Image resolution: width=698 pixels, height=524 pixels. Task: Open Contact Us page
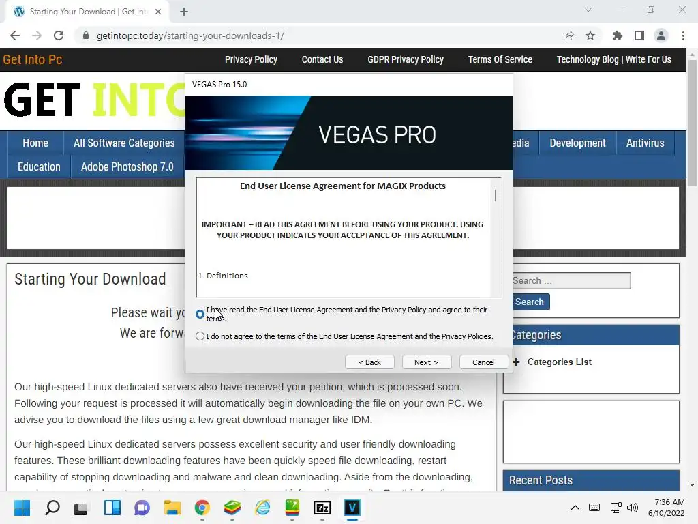tap(322, 60)
